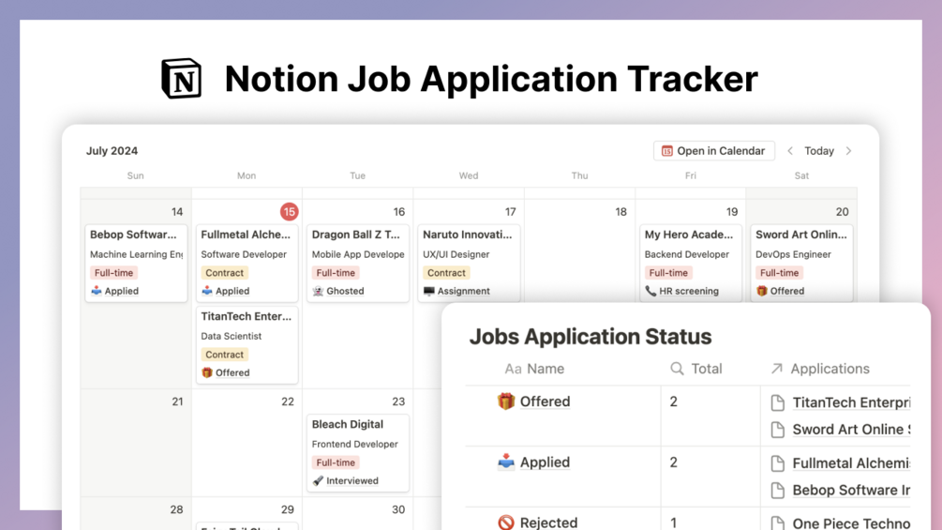Open TitanTech Enterprises card on July 15
This screenshot has width=942, height=530.
(x=247, y=344)
